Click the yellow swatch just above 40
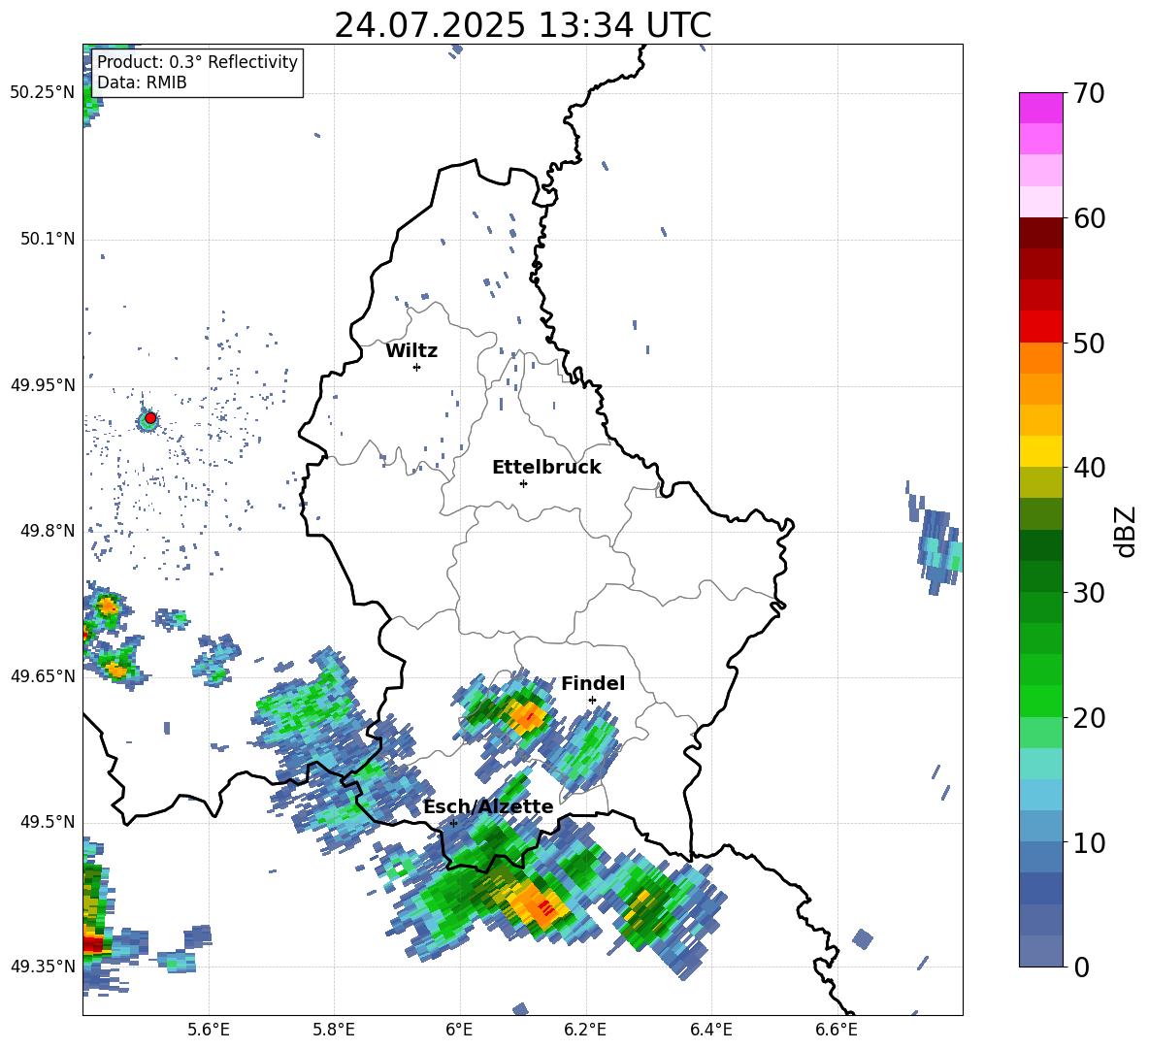The height and width of the screenshot is (1049, 1149). (1040, 451)
